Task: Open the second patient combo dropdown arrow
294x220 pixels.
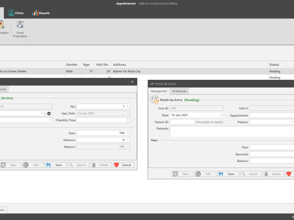Action: pos(50,120)
